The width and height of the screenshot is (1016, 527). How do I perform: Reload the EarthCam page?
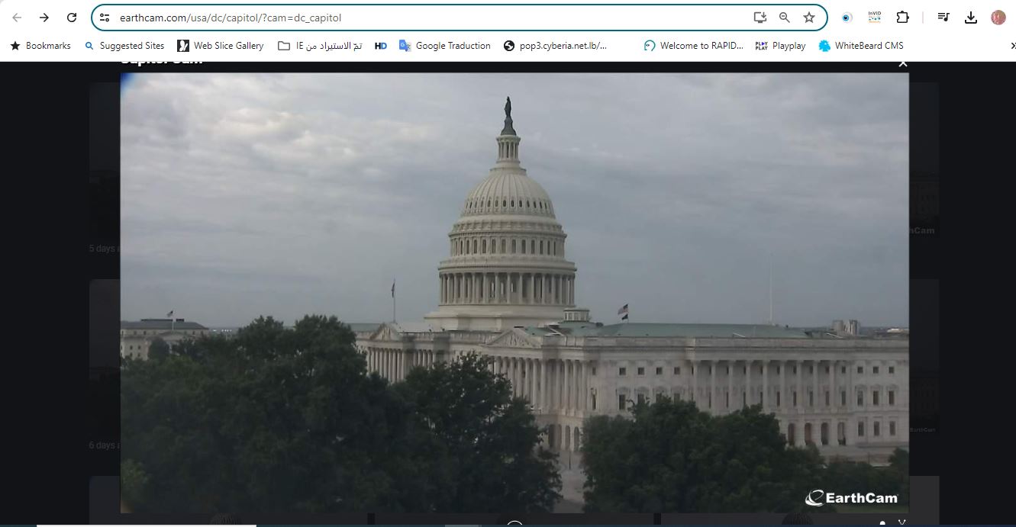72,18
